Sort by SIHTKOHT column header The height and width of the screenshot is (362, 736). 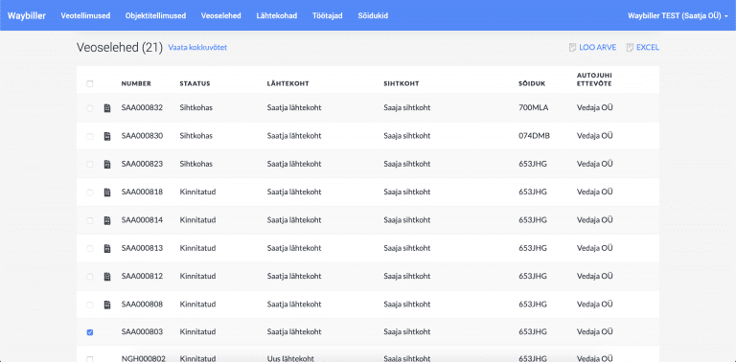pos(402,84)
